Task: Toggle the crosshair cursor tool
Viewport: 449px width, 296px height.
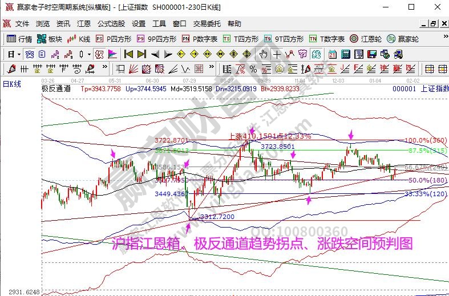Action: (x=277, y=54)
